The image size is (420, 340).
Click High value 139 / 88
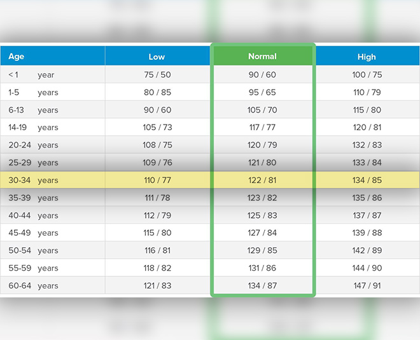coord(367,233)
